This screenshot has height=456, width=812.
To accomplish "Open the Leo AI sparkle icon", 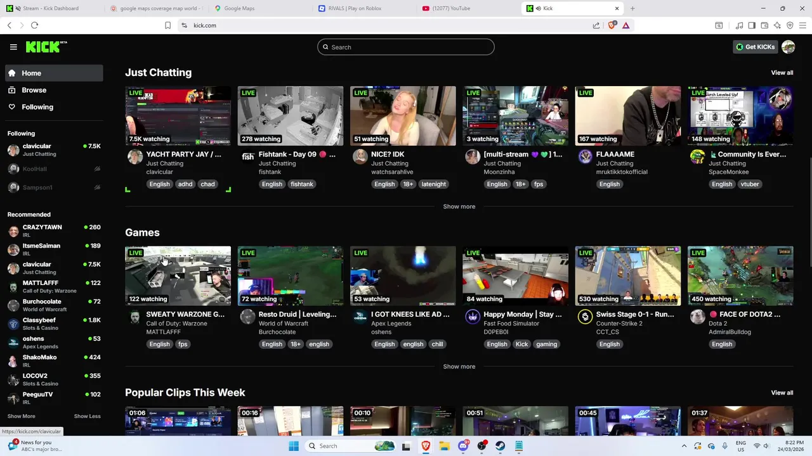I will tap(777, 25).
